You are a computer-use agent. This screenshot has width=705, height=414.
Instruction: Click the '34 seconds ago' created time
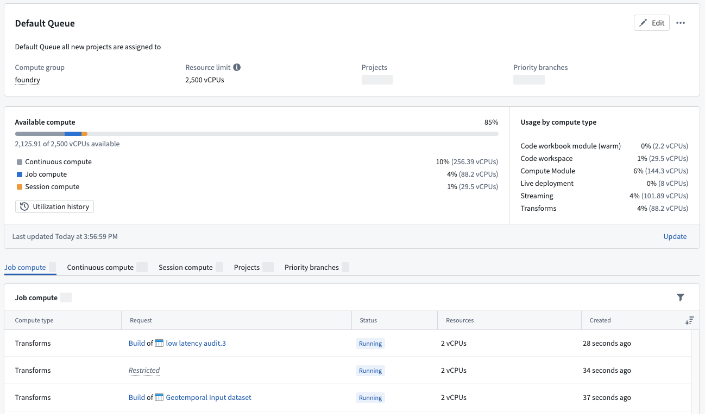click(x=607, y=370)
